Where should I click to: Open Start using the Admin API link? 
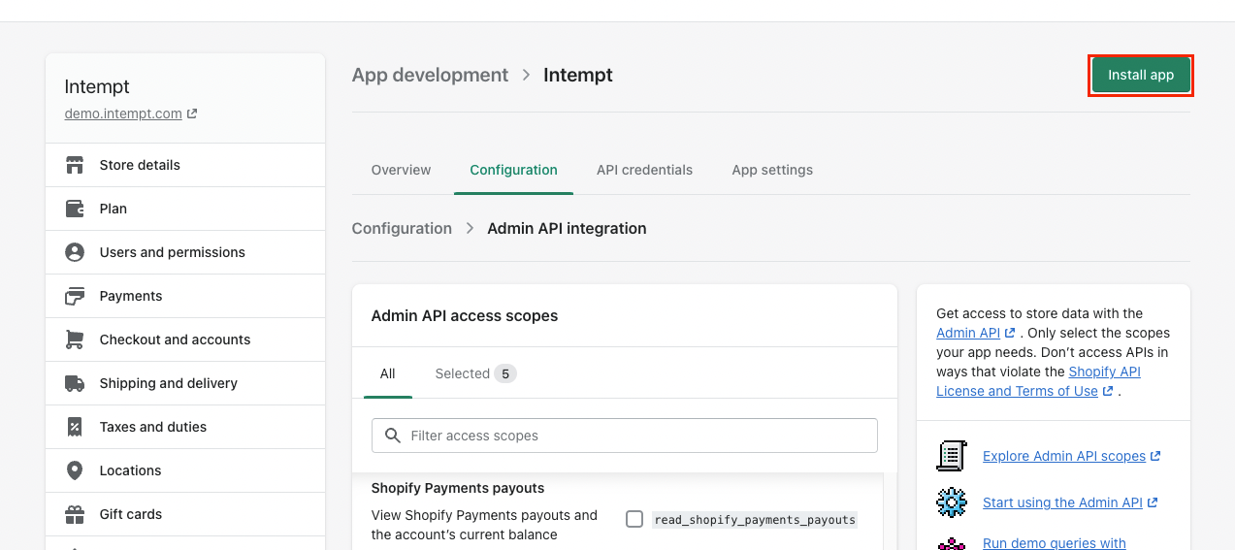[1062, 502]
